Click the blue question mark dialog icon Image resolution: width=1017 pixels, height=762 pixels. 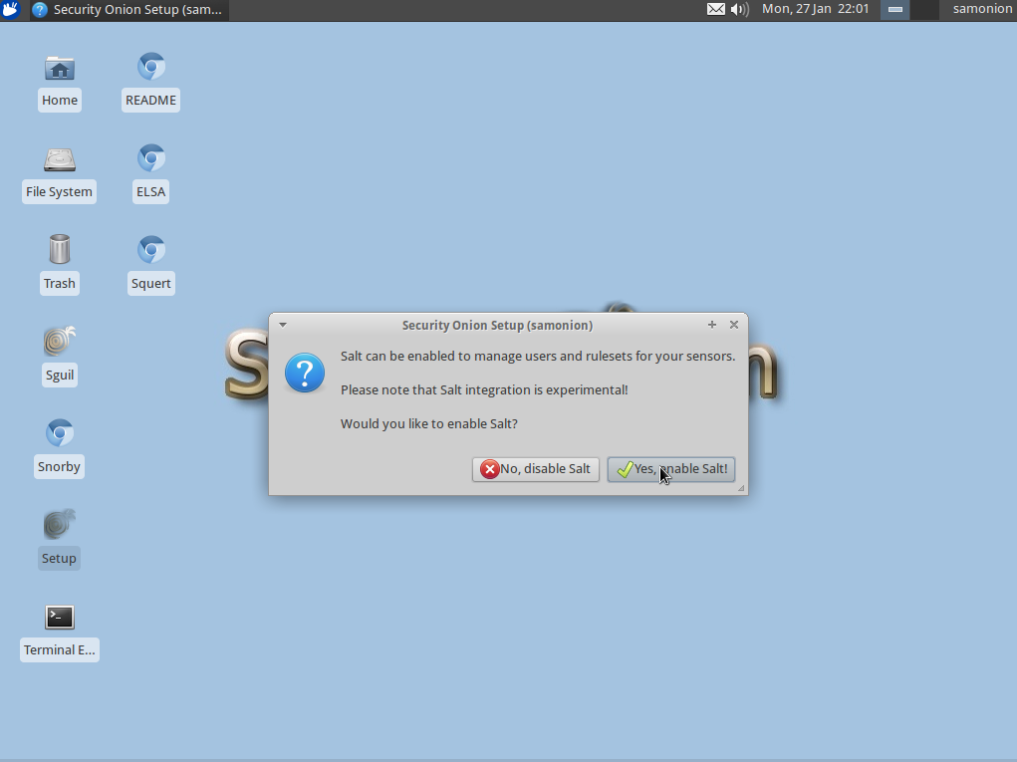[305, 373]
